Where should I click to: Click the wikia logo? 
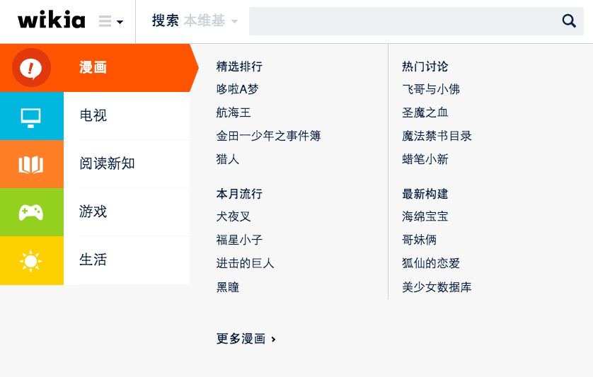tap(52, 20)
